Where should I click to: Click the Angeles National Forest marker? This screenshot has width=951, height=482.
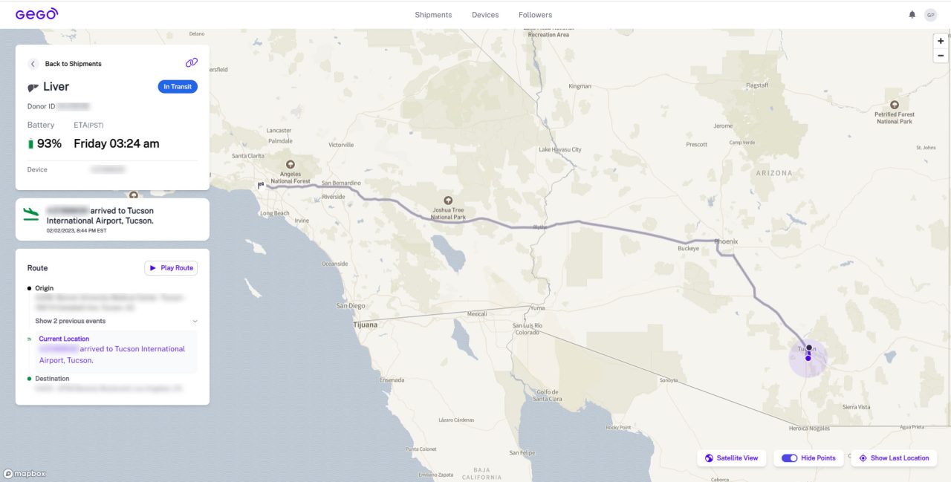[x=290, y=165]
